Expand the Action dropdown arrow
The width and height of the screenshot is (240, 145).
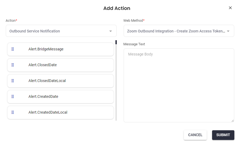(x=111, y=31)
